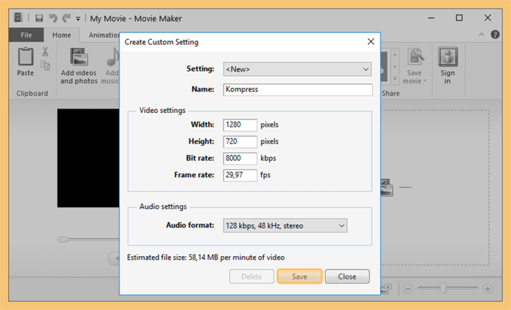Click the timeline zoom slider handle
The height and width of the screenshot is (310, 511).
click(443, 288)
